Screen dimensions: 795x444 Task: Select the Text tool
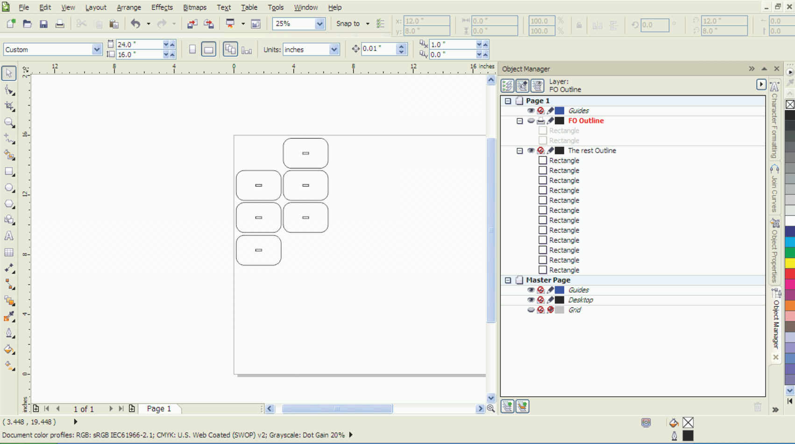(9, 236)
